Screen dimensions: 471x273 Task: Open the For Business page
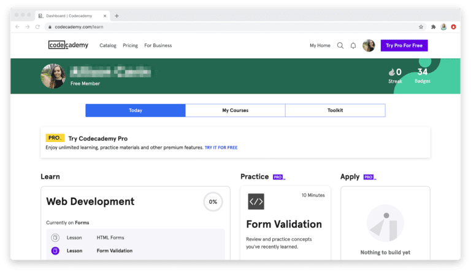[x=158, y=45]
